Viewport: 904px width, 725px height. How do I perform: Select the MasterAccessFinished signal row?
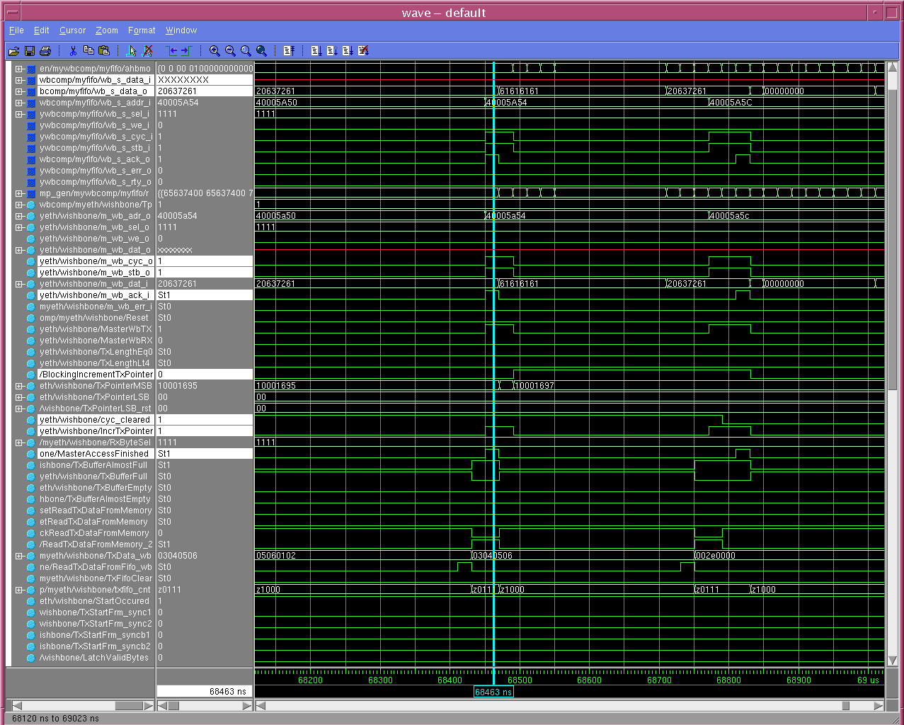[x=94, y=454]
